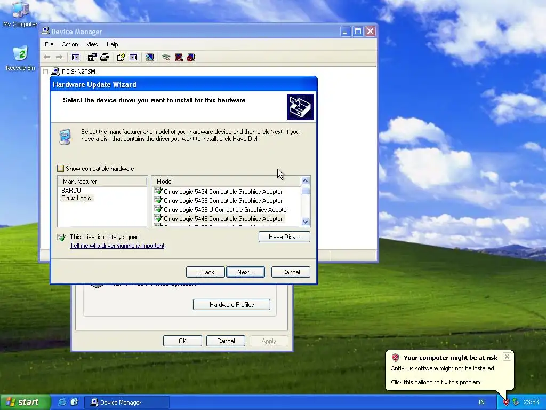This screenshot has height=410, width=546.
Task: Toggle the console tree show/hide toolbar icon
Action: pyautogui.click(x=76, y=57)
